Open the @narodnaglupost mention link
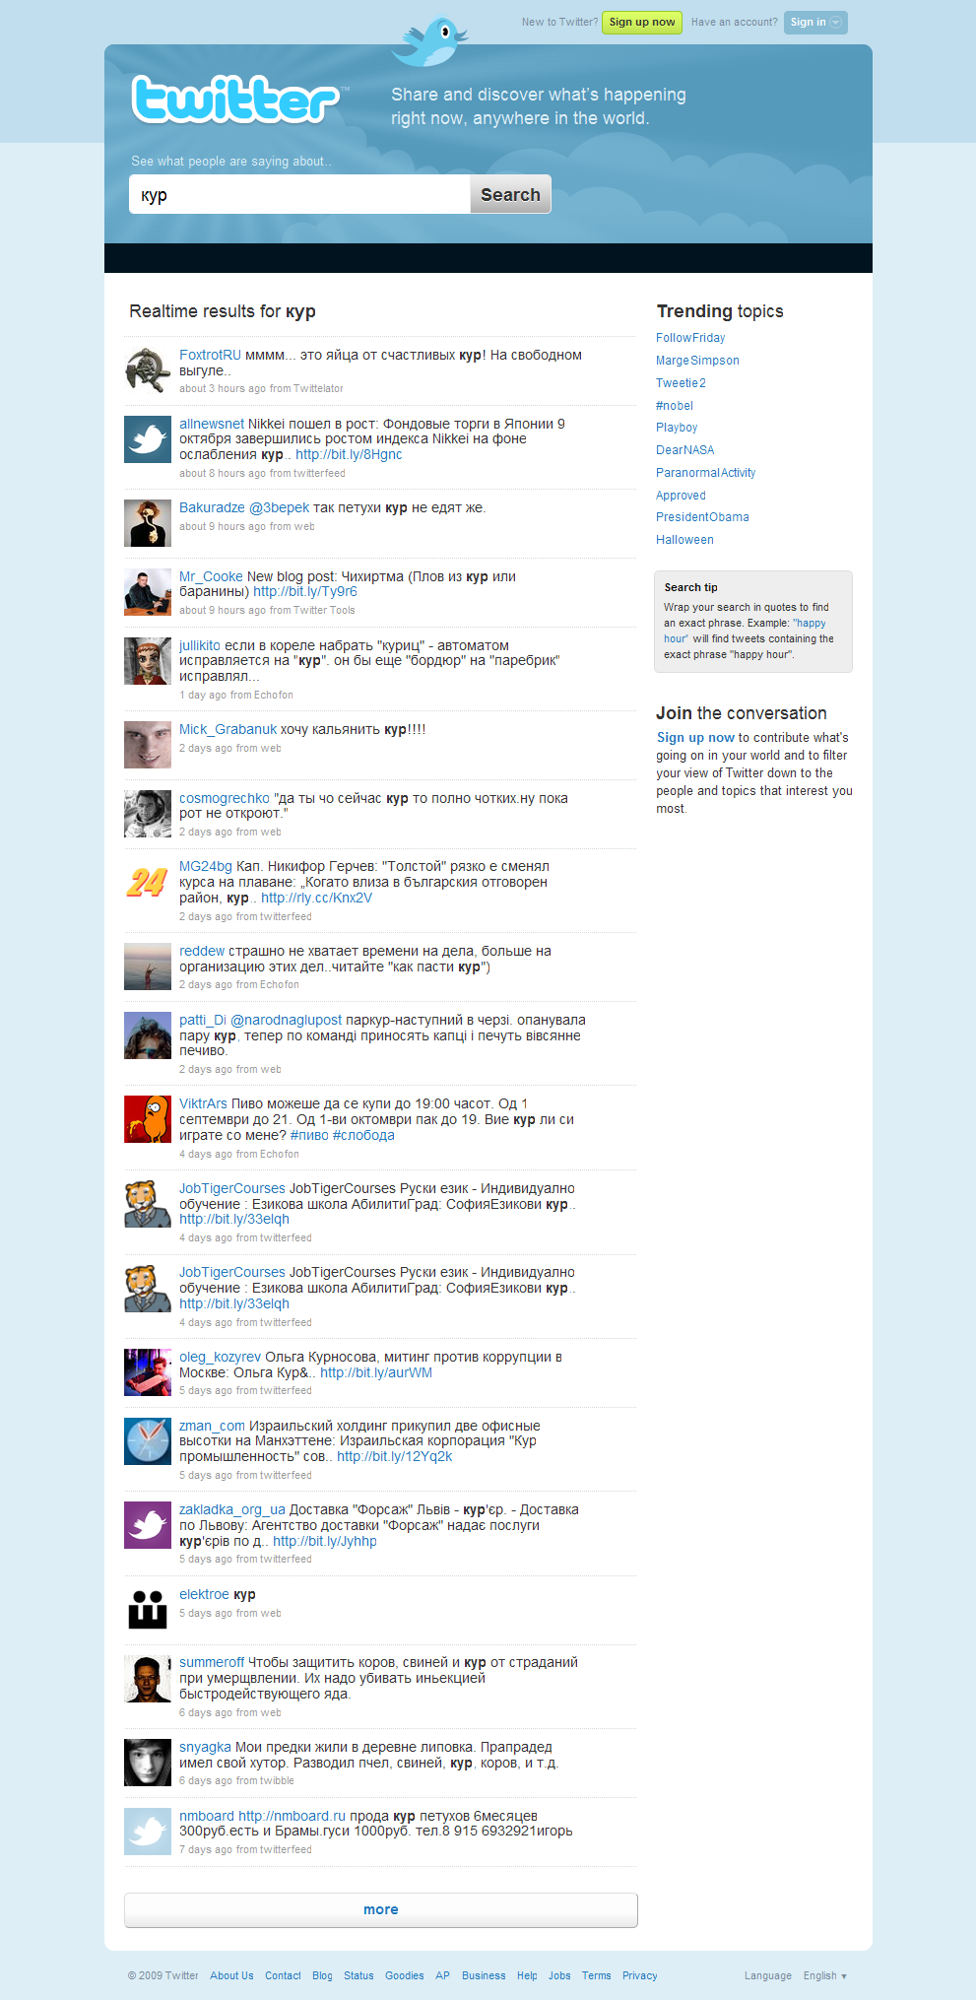Viewport: 976px width, 2000px height. (x=286, y=1020)
